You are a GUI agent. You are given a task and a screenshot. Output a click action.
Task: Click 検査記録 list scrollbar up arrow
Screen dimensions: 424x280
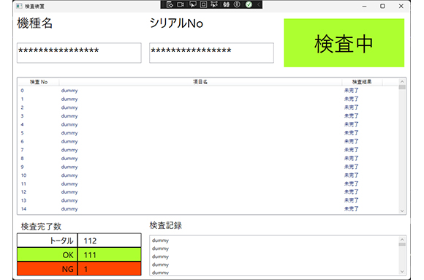pos(402,239)
